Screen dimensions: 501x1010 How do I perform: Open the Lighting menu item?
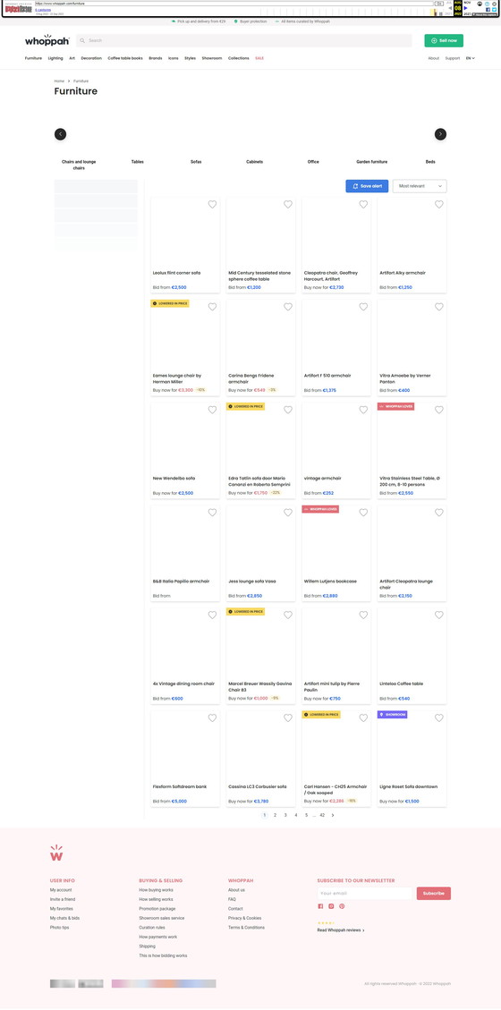55,58
